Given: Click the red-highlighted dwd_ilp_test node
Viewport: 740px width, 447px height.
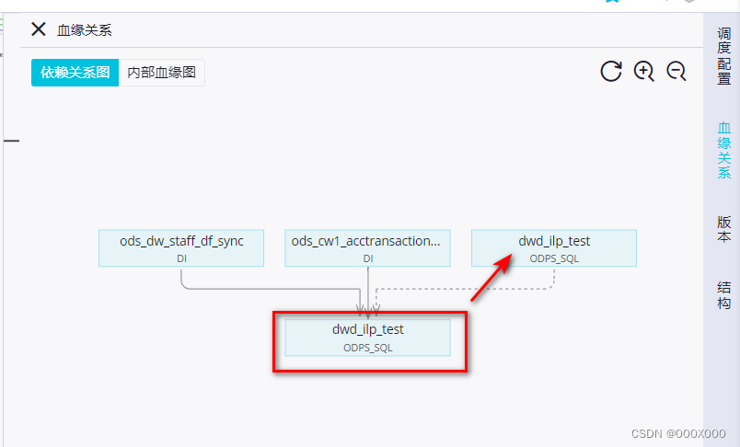Looking at the screenshot, I should (368, 329).
